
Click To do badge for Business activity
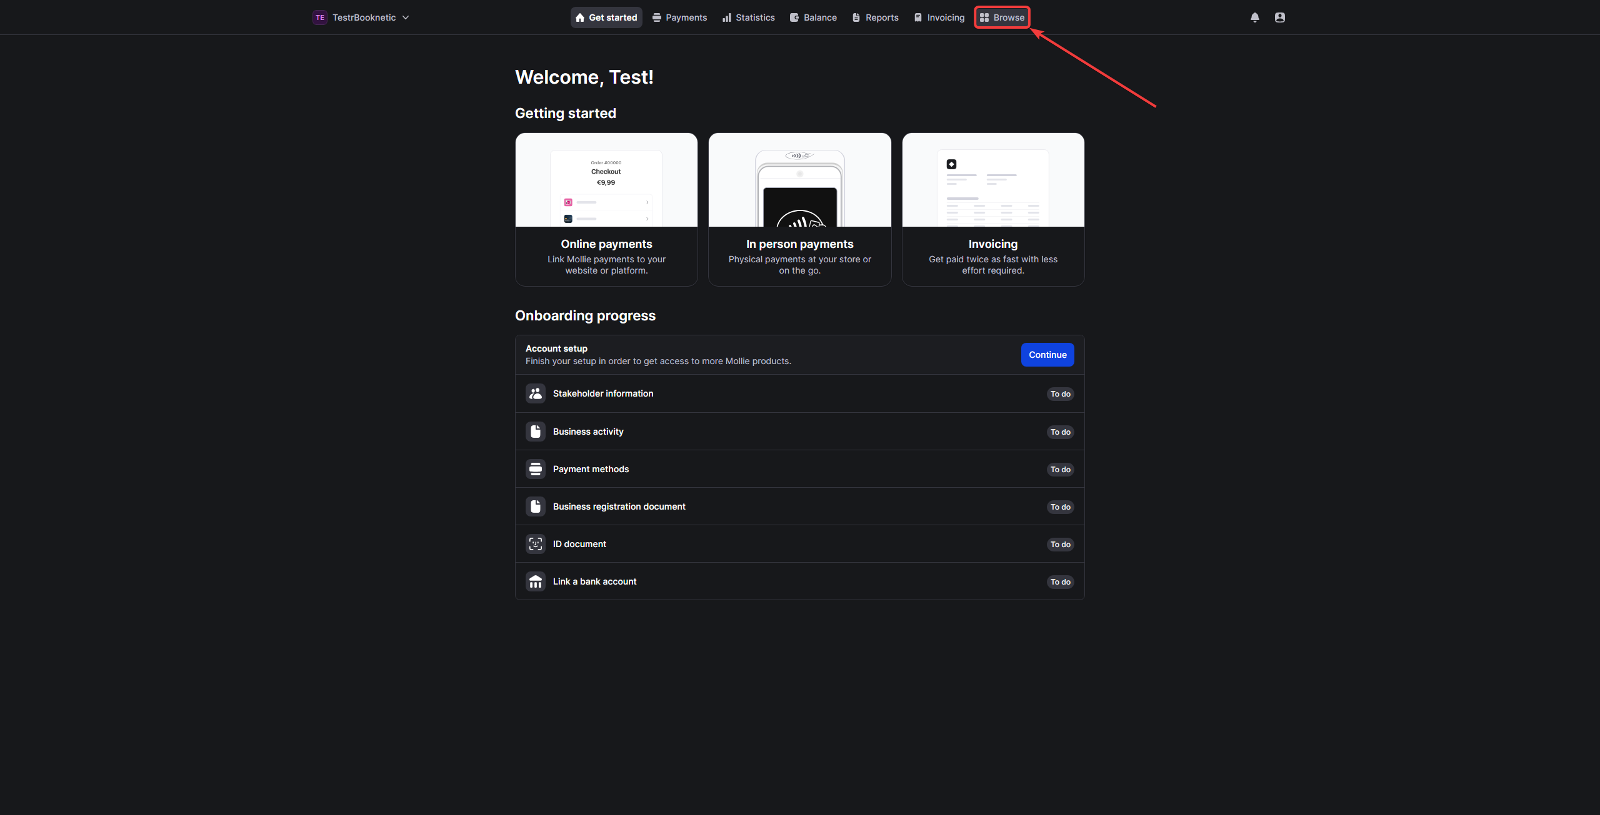coord(1060,432)
